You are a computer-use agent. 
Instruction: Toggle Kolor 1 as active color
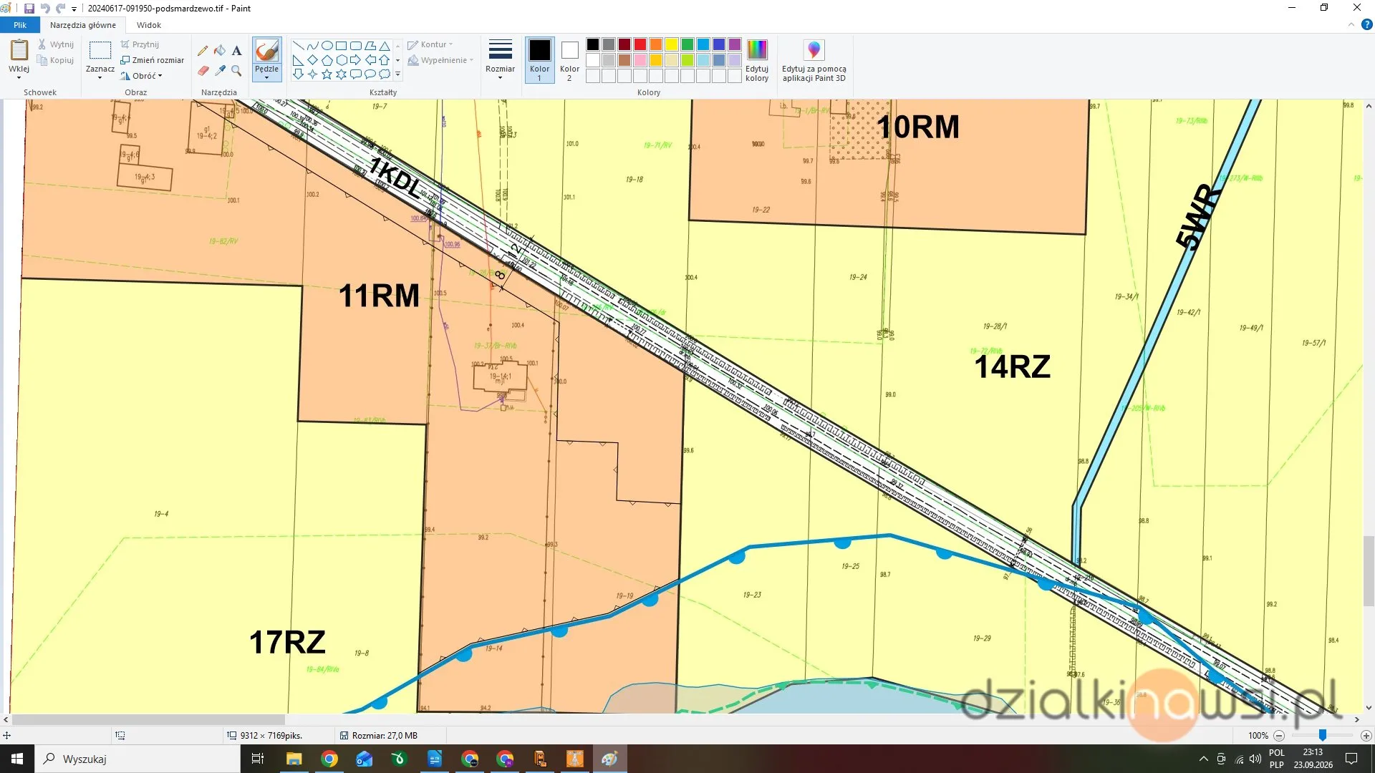[539, 60]
